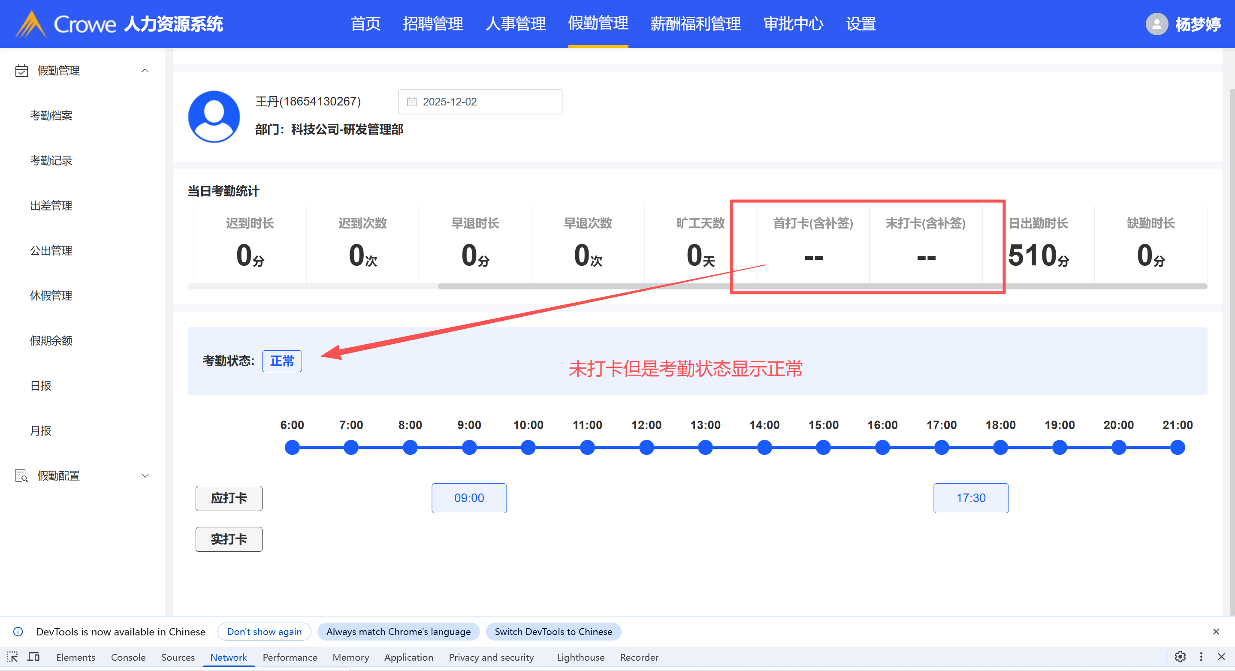
Task: Click the 12:00 marker on timeline
Action: [646, 447]
